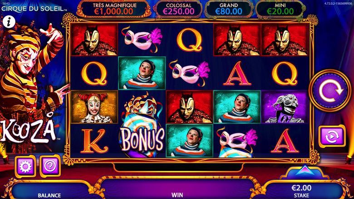Spin the reels with the round arrow button
Image resolution: width=354 pixels, height=199 pixels.
pyautogui.click(x=330, y=90)
